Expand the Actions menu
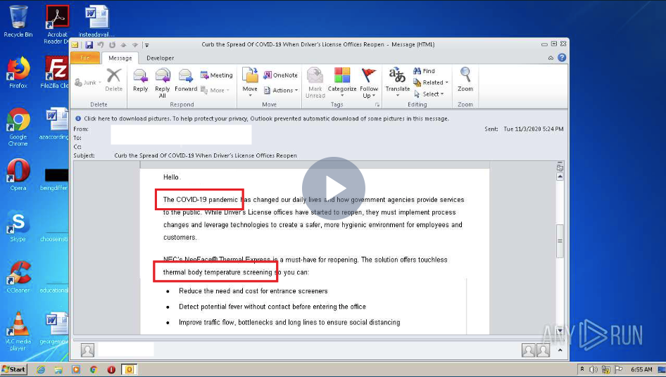666x377 pixels. click(x=281, y=90)
